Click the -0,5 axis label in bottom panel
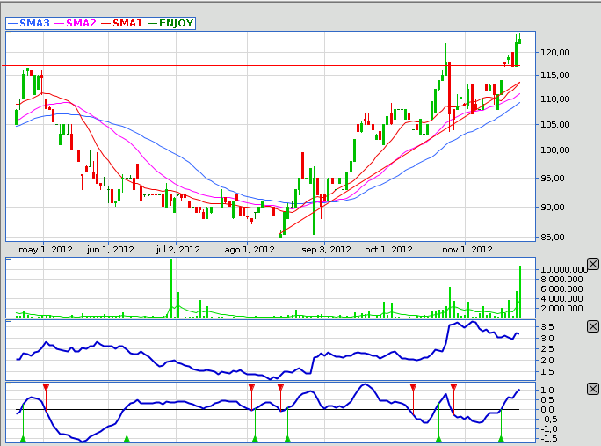601x446 pixels. [549, 420]
